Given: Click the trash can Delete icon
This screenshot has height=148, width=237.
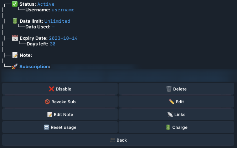Looking at the screenshot, I should (x=169, y=89).
